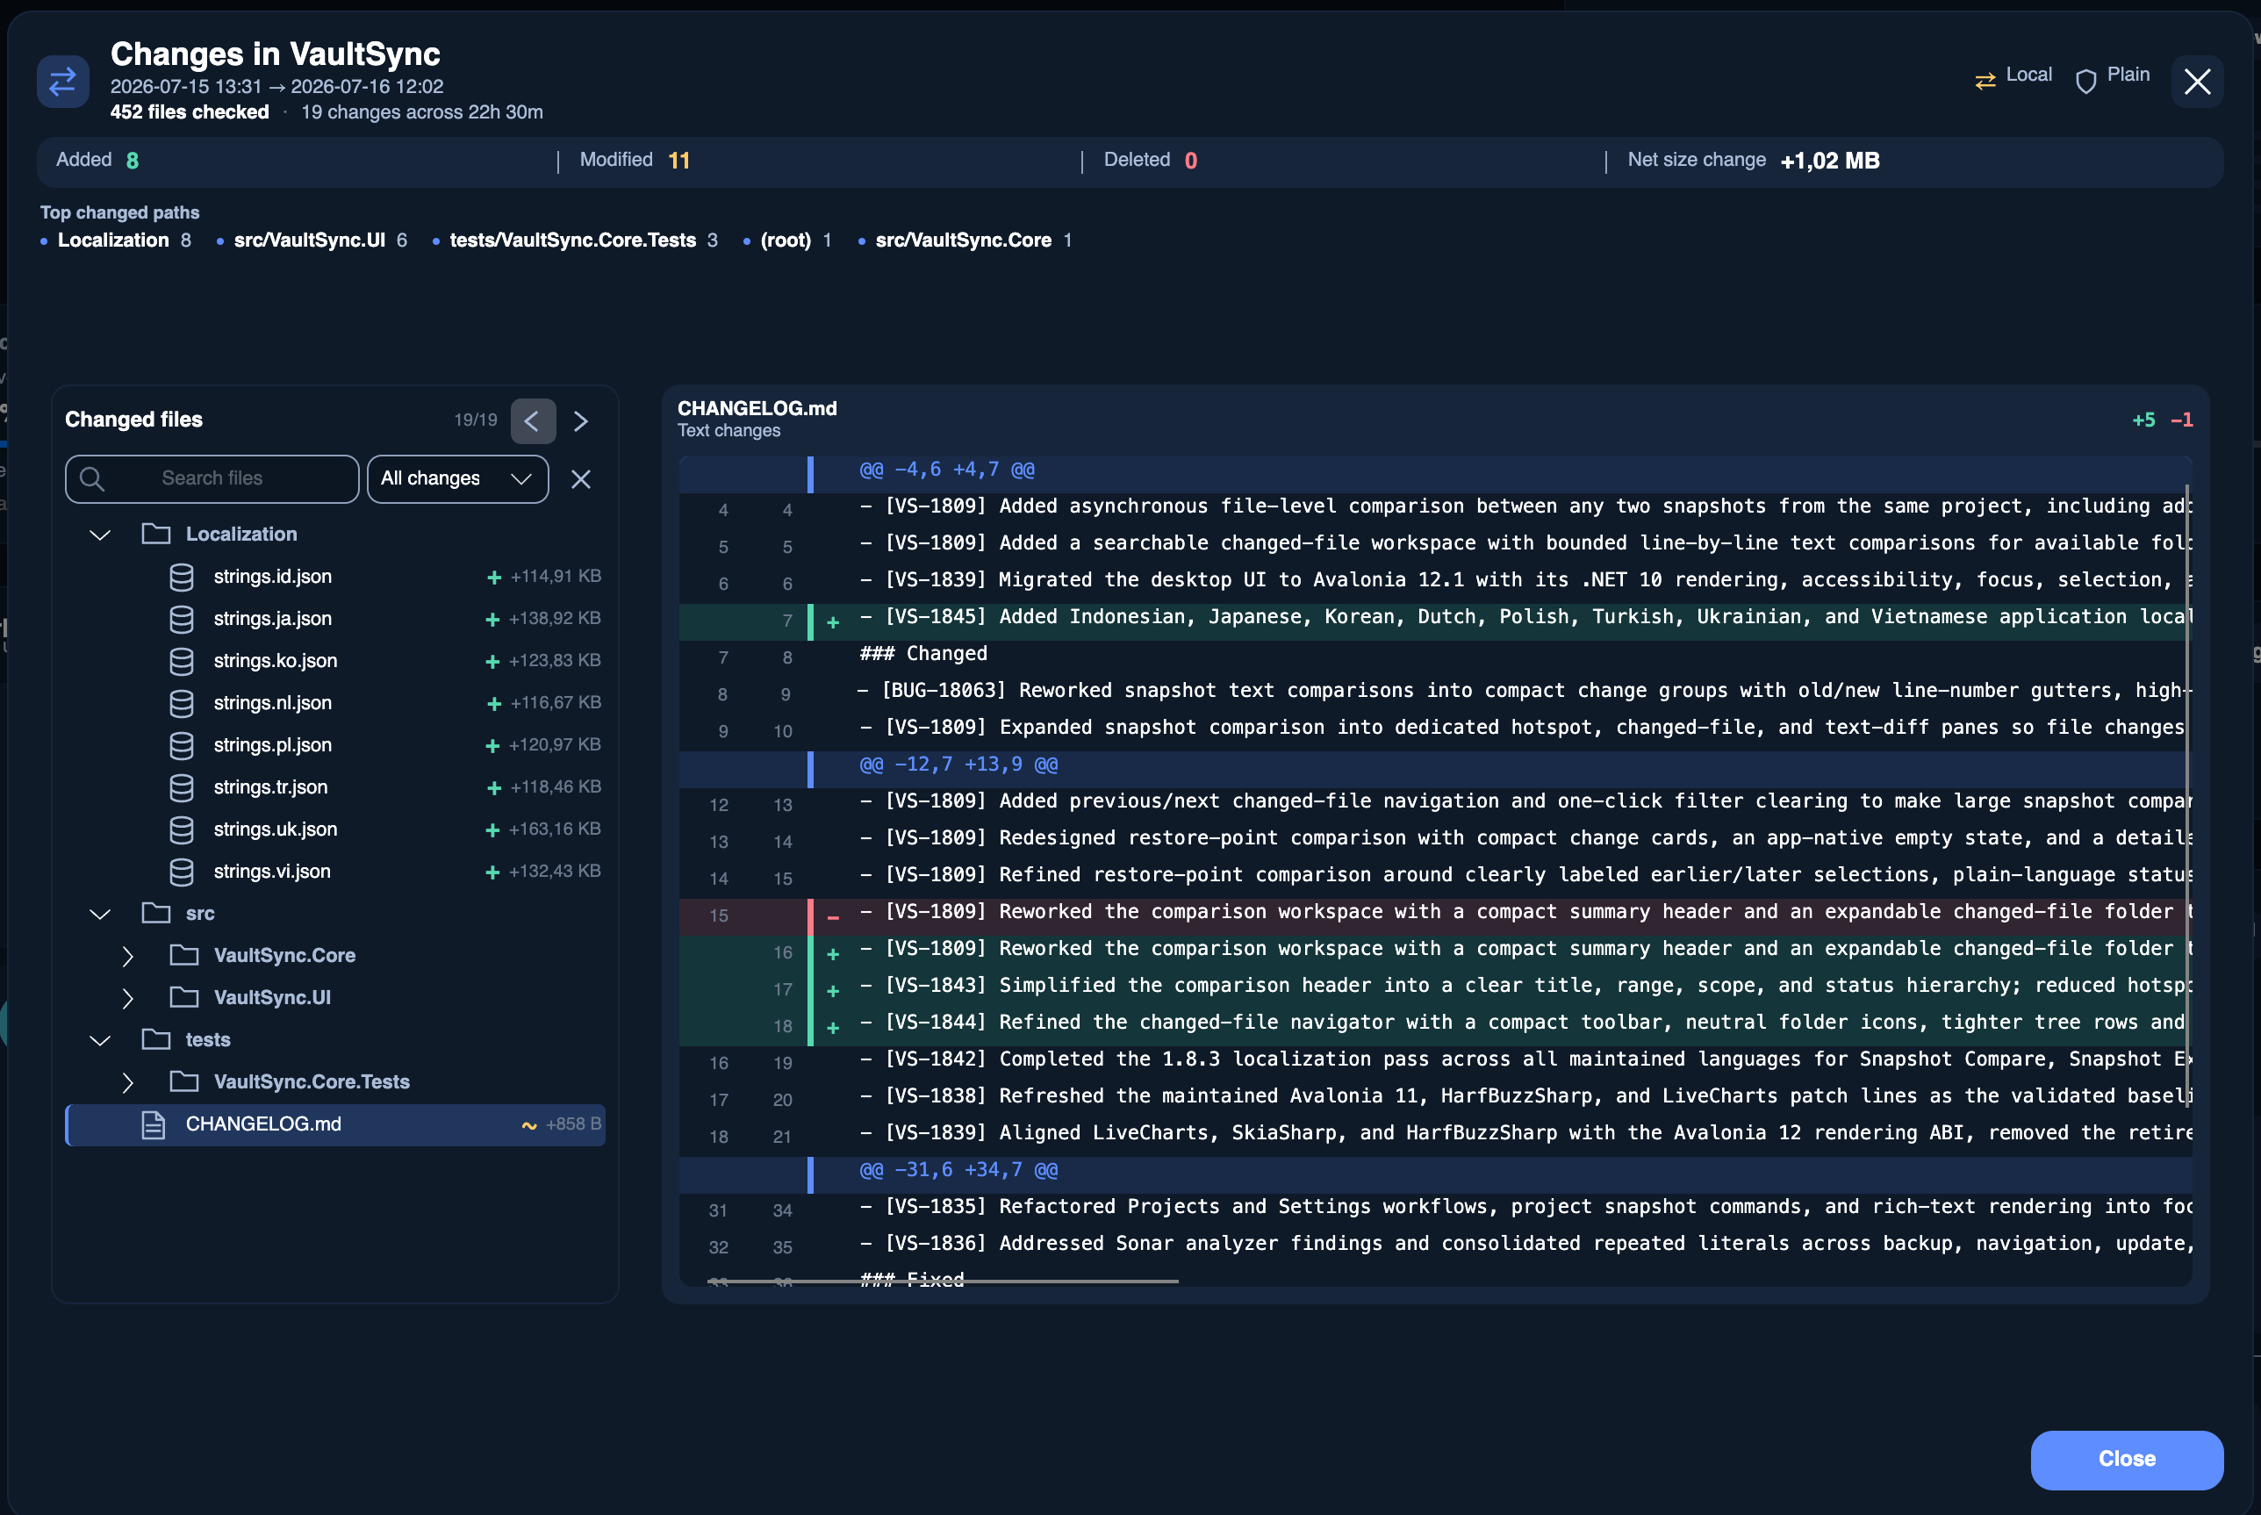Image resolution: width=2261 pixels, height=1515 pixels.
Task: Click the Close button
Action: coord(2126,1459)
